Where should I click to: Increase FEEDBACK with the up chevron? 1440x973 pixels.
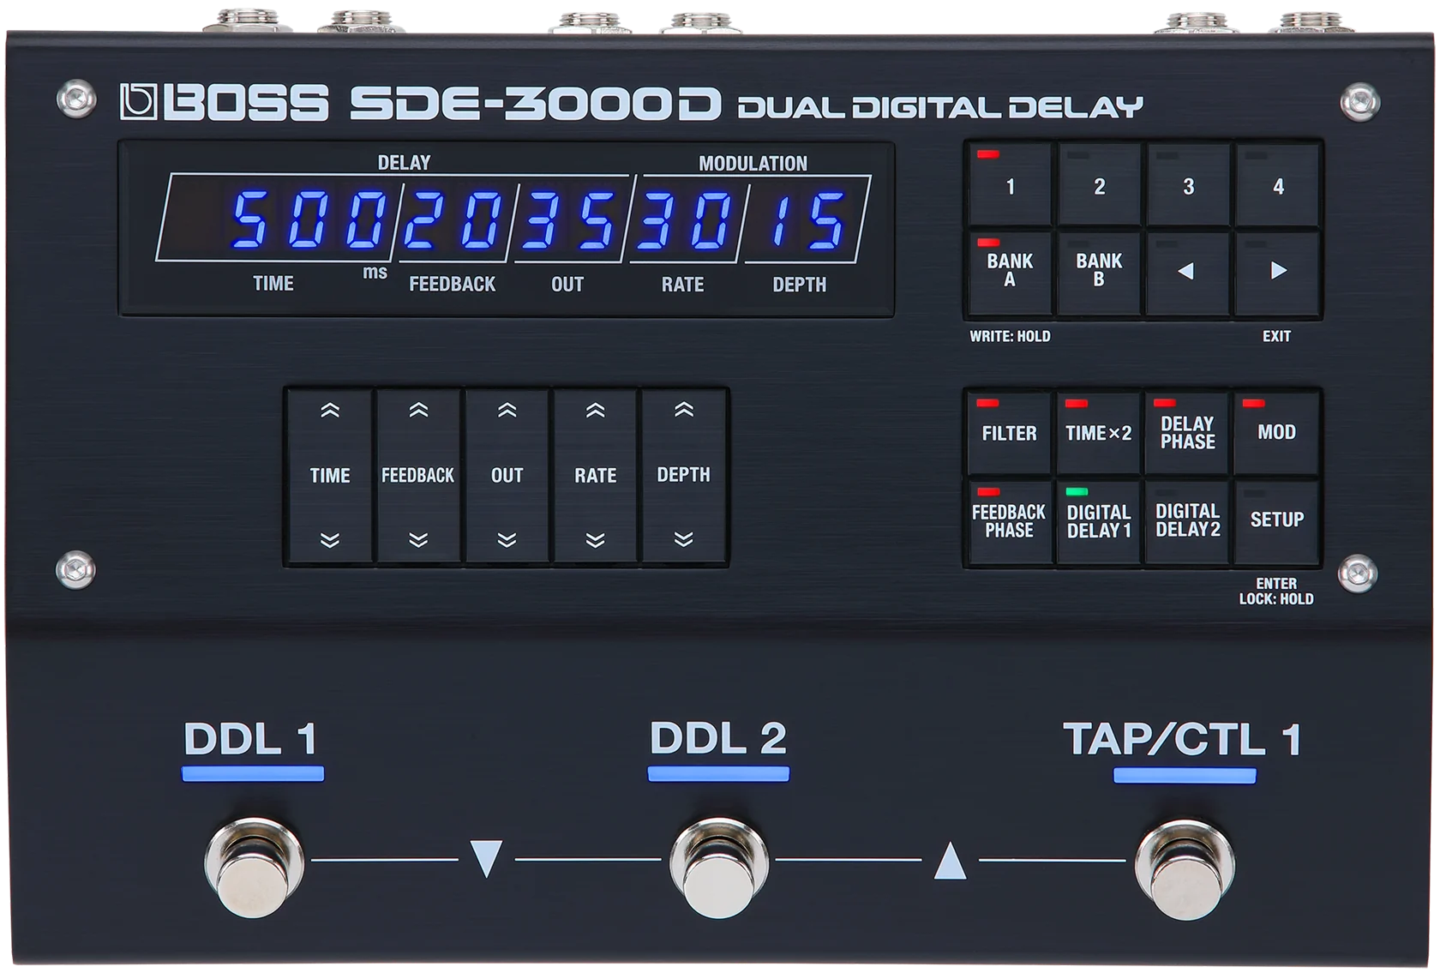pos(418,411)
